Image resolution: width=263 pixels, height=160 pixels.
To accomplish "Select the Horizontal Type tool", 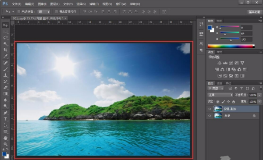I will (x=5, y=119).
